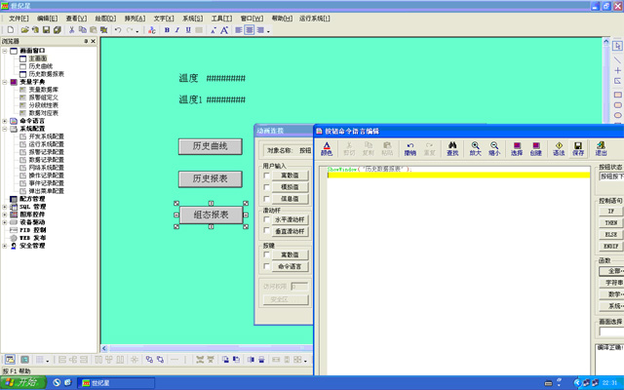Collapse the 系统配置 tree node

pyautogui.click(x=5, y=129)
